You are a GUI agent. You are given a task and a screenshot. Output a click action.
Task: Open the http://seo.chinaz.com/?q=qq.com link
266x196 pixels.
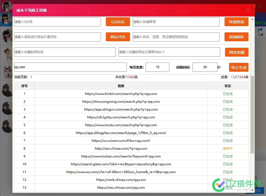pos(121,149)
